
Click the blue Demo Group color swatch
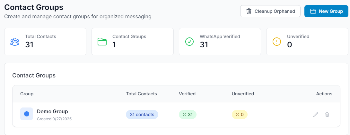coord(27,114)
